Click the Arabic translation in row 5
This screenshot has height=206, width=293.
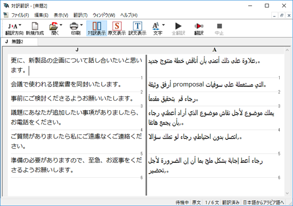(x=196, y=137)
